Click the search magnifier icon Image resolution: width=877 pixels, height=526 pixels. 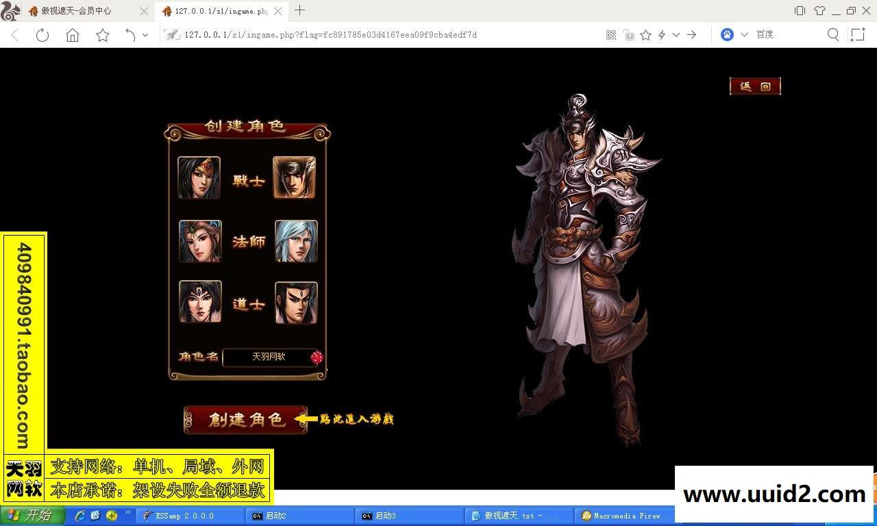tap(833, 34)
